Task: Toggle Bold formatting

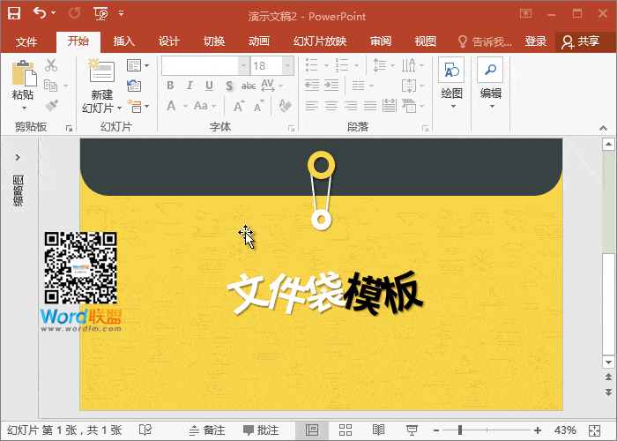Action: click(172, 86)
